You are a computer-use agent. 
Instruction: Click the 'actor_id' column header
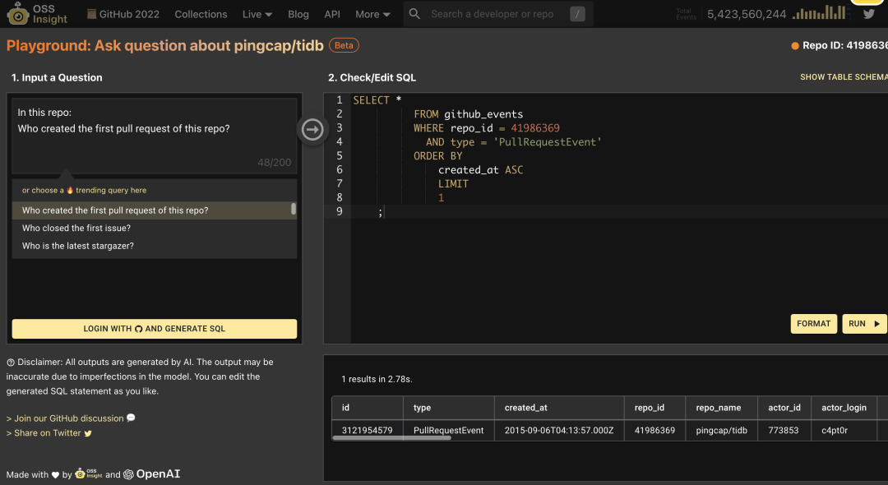pos(784,408)
